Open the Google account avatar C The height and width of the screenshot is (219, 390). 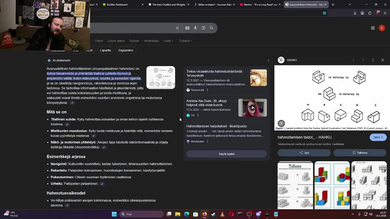[x=382, y=28]
